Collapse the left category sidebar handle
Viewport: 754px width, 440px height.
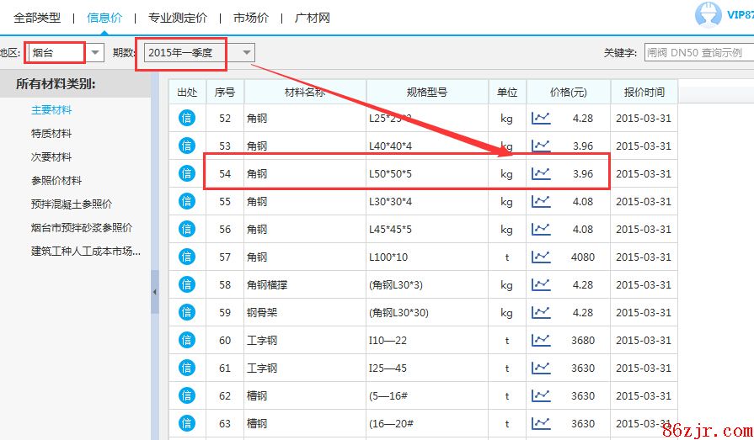click(x=155, y=292)
